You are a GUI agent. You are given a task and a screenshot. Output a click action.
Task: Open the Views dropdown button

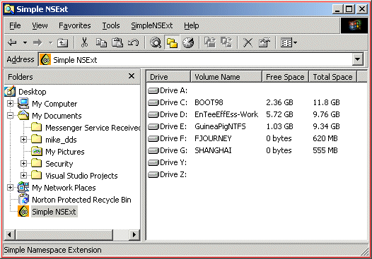coord(289,43)
